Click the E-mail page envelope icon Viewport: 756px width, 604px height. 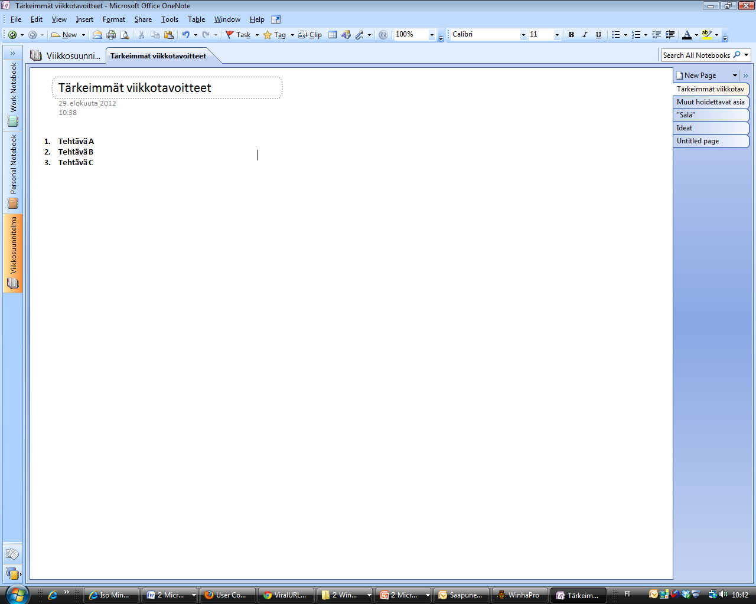pyautogui.click(x=97, y=35)
